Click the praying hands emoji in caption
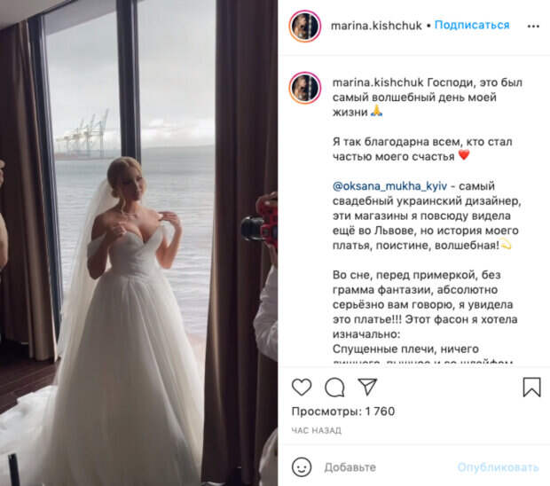 pyautogui.click(x=377, y=111)
